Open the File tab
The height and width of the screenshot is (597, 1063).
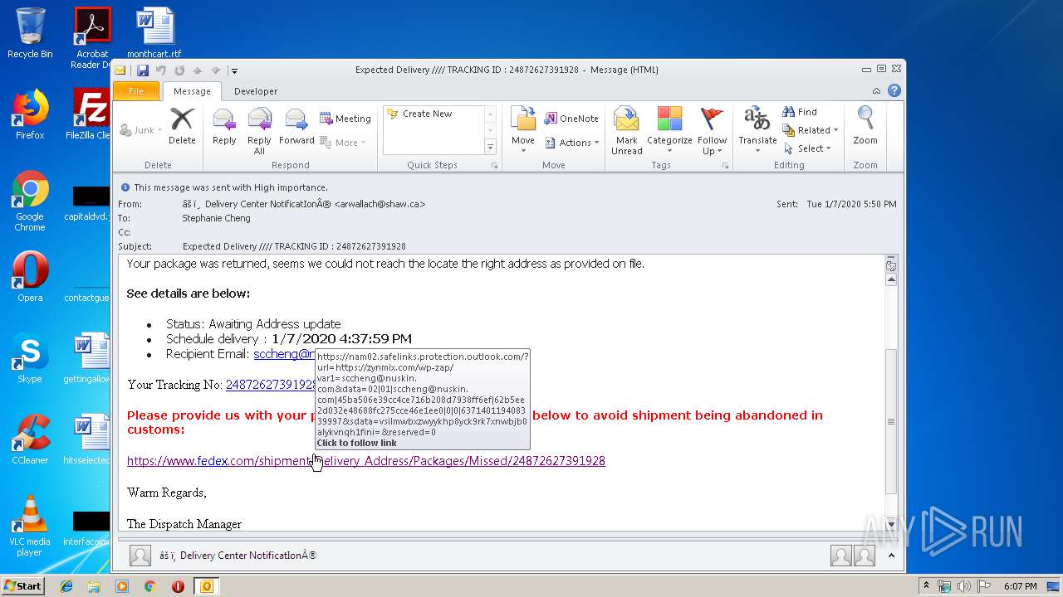pyautogui.click(x=136, y=91)
